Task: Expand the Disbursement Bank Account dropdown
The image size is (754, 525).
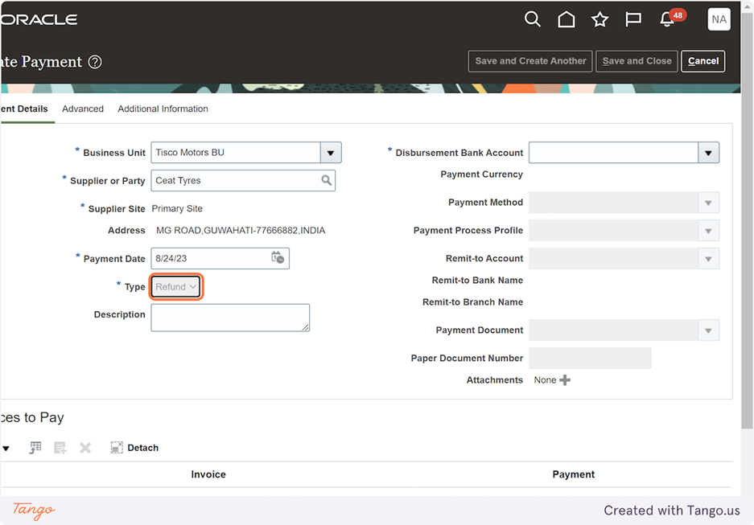Action: tap(708, 153)
